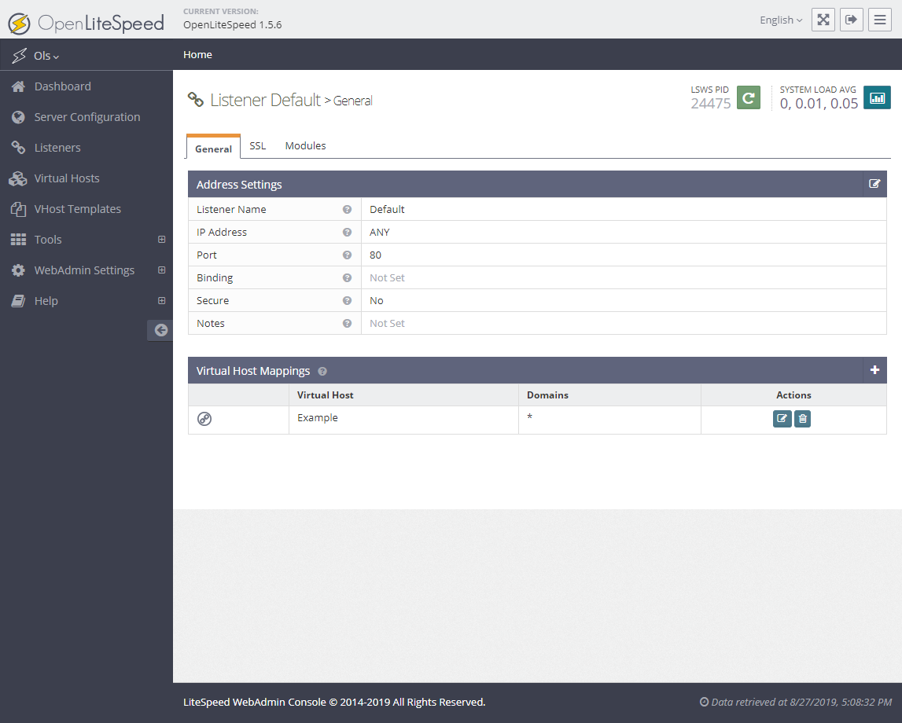902x723 pixels.
Task: Switch to the Modules tab
Action: tap(305, 146)
